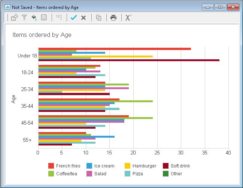Screen dimensions: 243x188
Task: Select the Pizza legend swatch
Action: pyautogui.click(x=127, y=173)
